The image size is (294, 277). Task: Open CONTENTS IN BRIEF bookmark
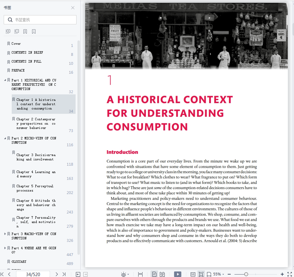(x=27, y=52)
